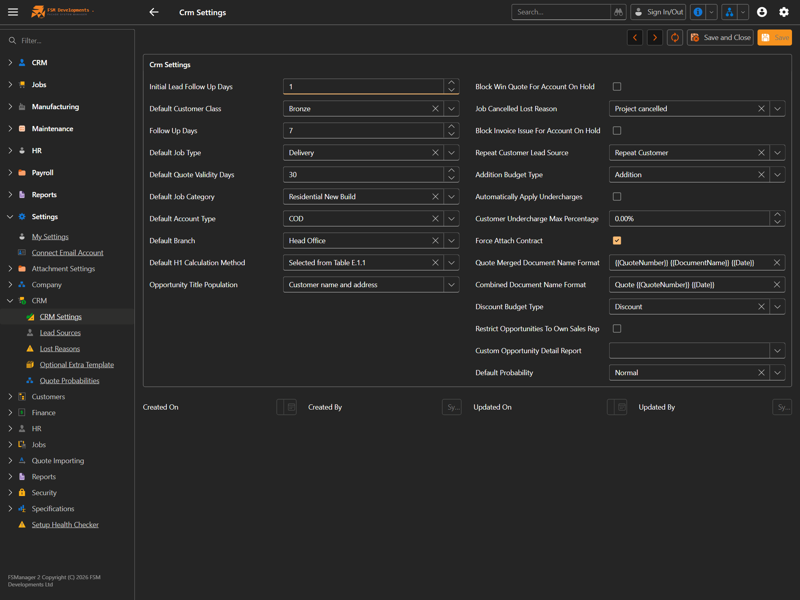Screen dimensions: 800x600
Task: Open Default Job Type dropdown
Action: [x=452, y=152]
